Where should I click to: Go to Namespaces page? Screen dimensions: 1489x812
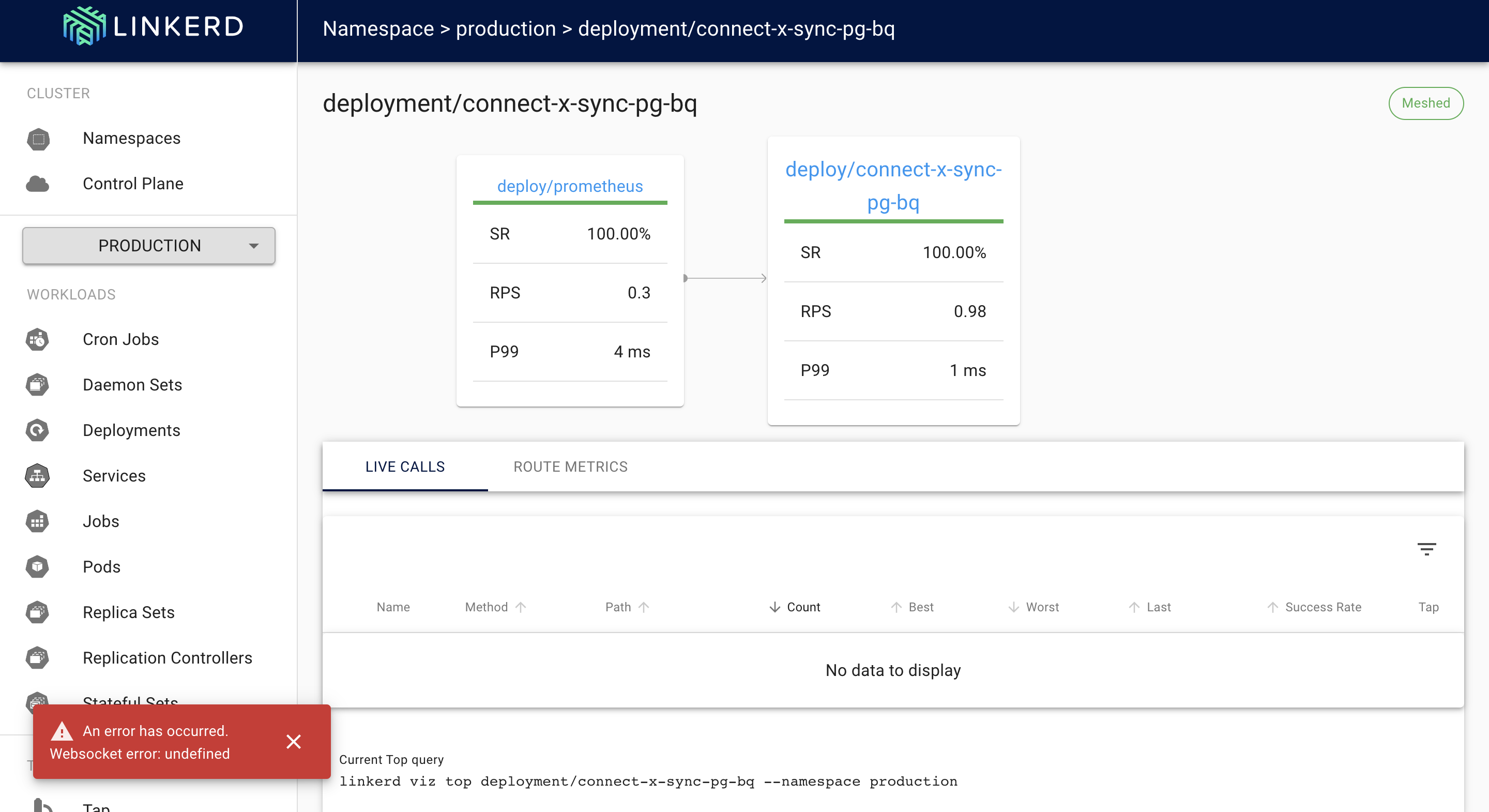click(132, 139)
